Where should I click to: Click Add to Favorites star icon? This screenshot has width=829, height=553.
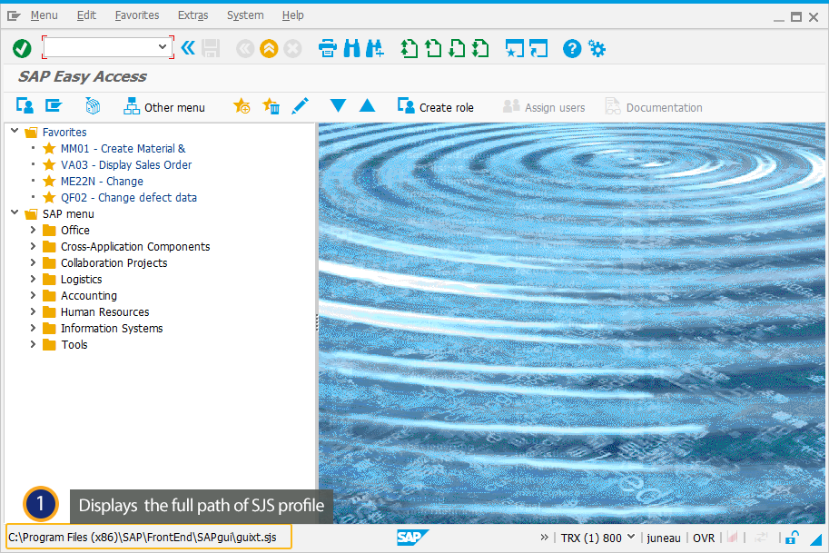pyautogui.click(x=242, y=105)
